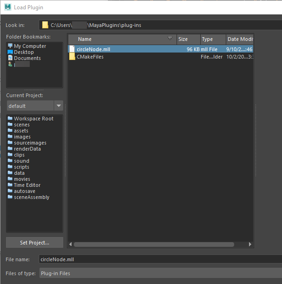Click the 96 KB size cell

[193, 49]
